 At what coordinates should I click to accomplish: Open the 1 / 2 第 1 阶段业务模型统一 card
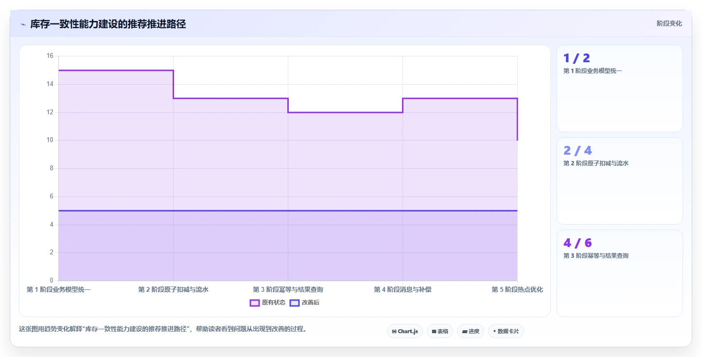coord(620,89)
